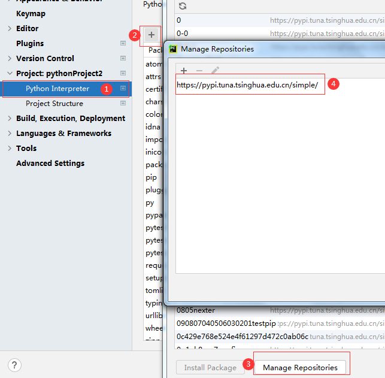Collapse the Project: pythonProject2 section

[x=10, y=73]
